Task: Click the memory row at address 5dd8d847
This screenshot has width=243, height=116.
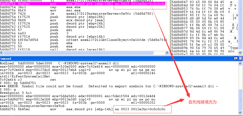Action: (205, 2)
